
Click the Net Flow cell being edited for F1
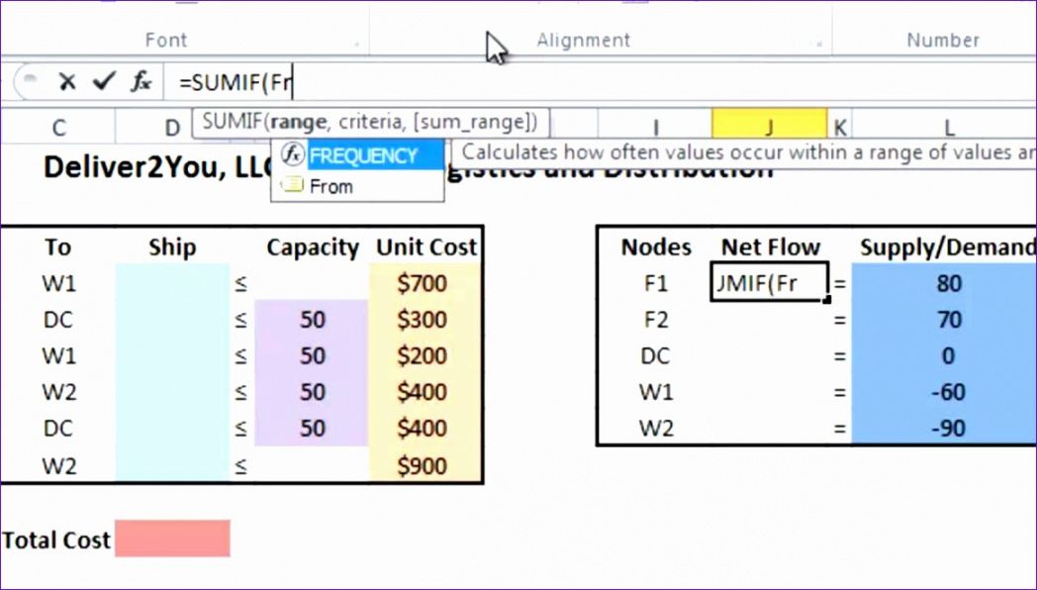click(x=769, y=282)
